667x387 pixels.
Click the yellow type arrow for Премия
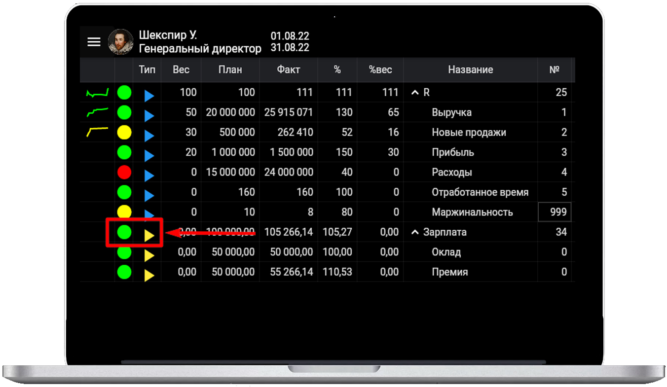[x=149, y=275]
